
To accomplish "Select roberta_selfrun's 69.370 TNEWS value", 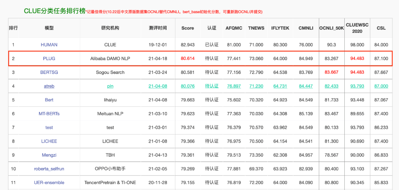I will click(256, 169).
